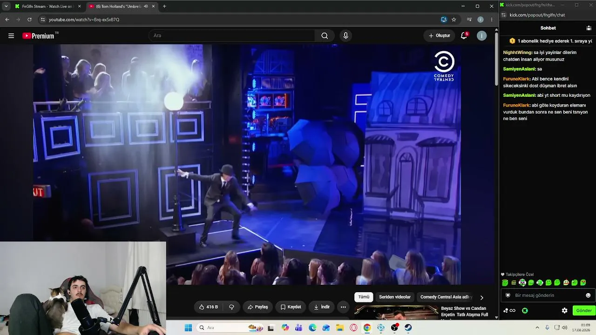Click the YouTube search magnifier button
This screenshot has width=596, height=335.
pos(325,36)
